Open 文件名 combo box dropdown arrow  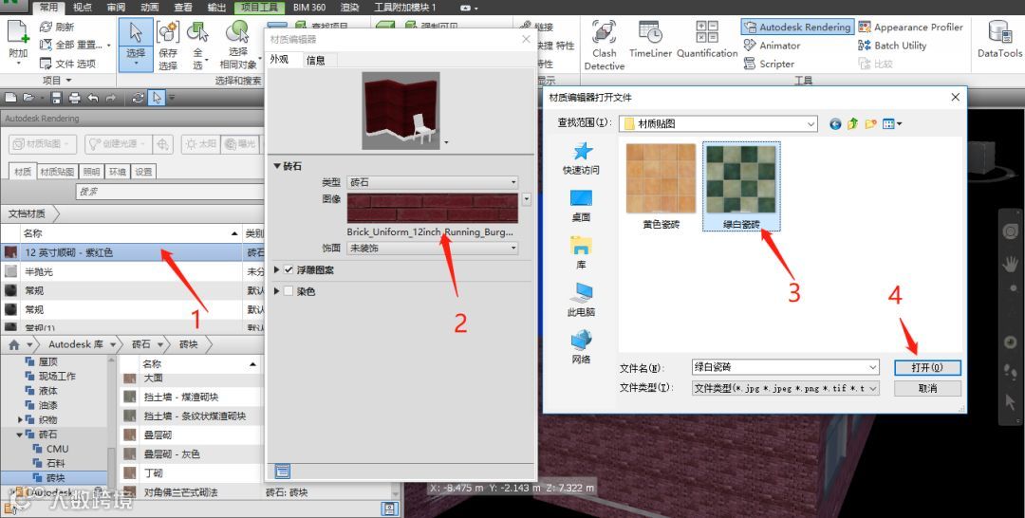click(873, 368)
